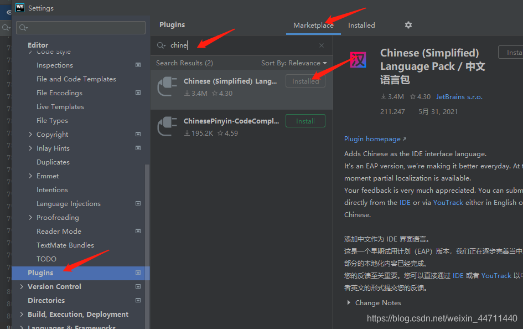Click project-level icon beside Version Control

(x=138, y=286)
